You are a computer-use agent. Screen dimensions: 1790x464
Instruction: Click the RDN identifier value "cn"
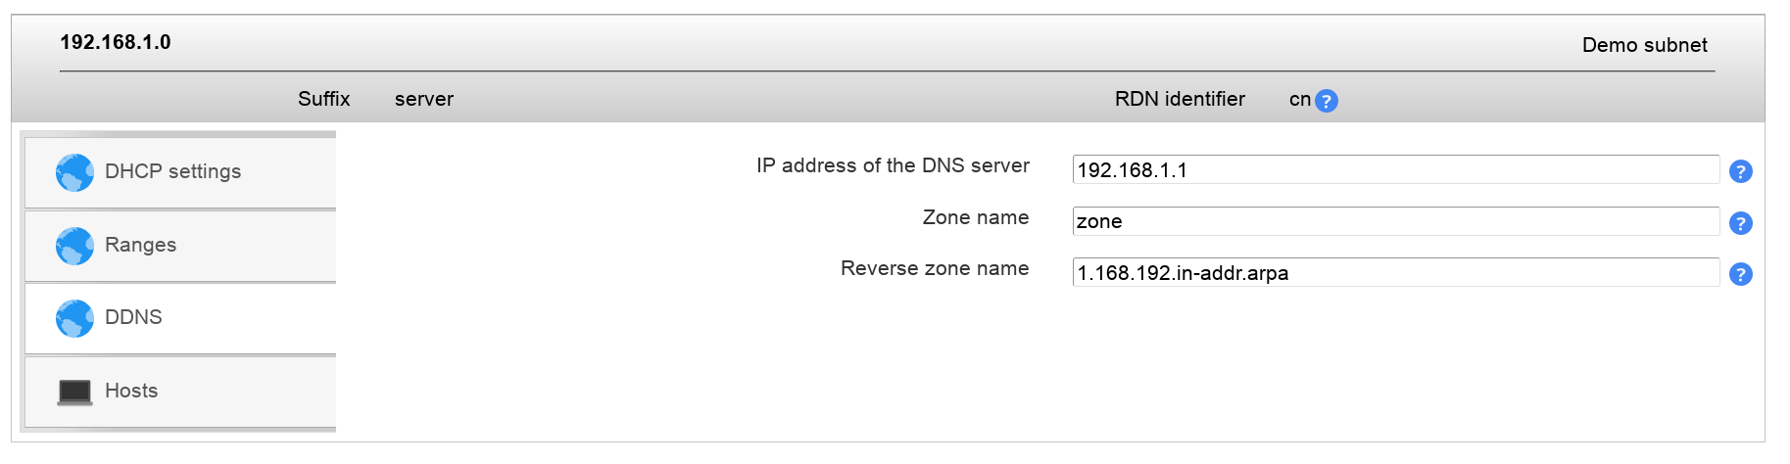(x=1299, y=99)
